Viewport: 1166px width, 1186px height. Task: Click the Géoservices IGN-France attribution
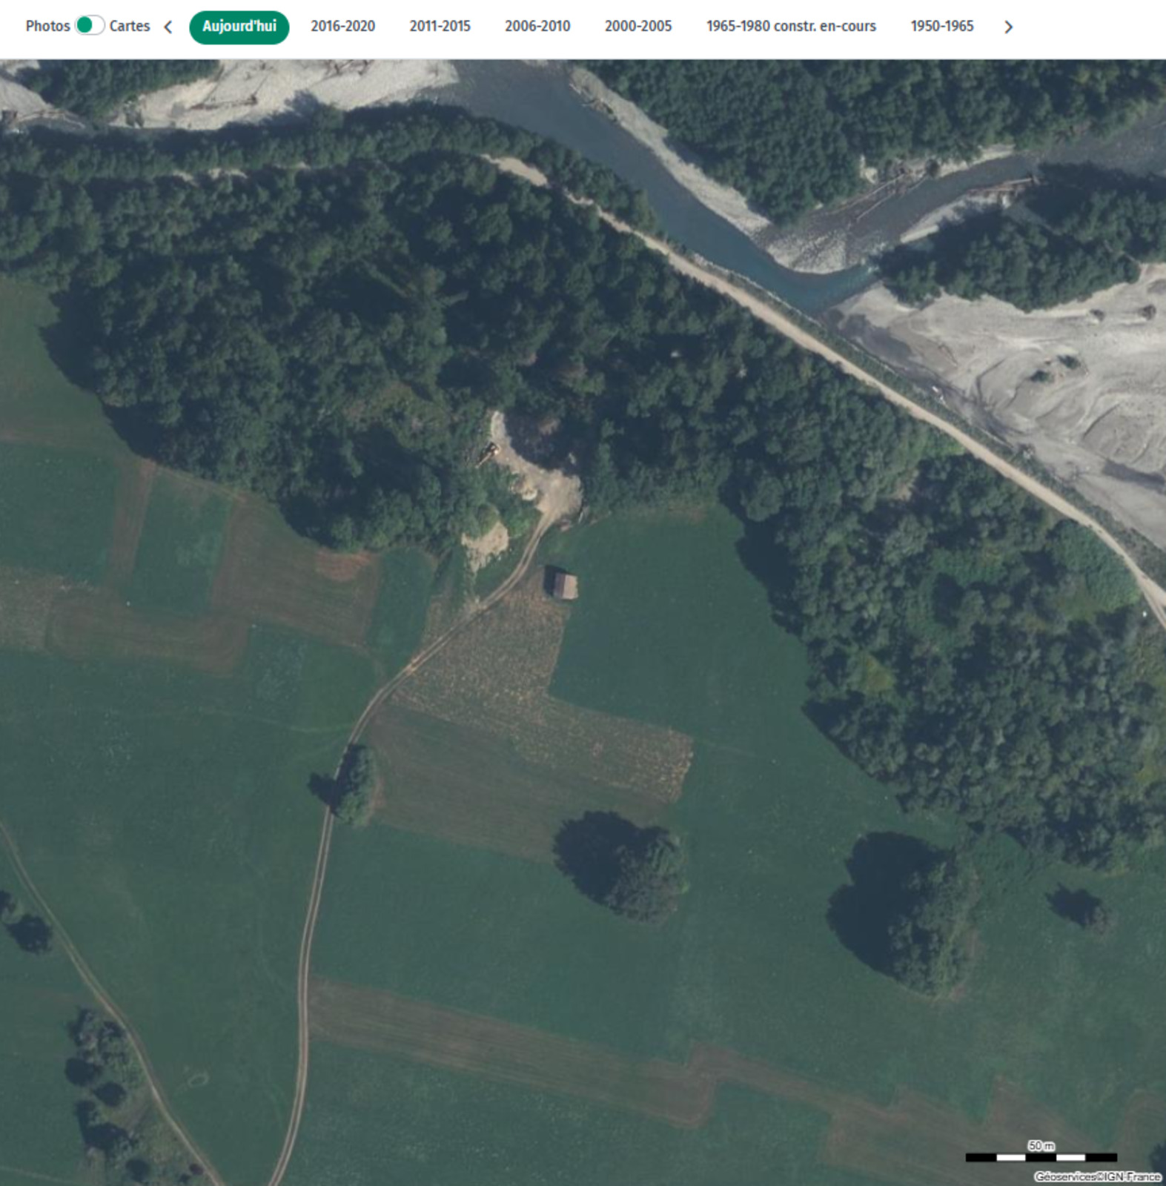[1097, 1176]
